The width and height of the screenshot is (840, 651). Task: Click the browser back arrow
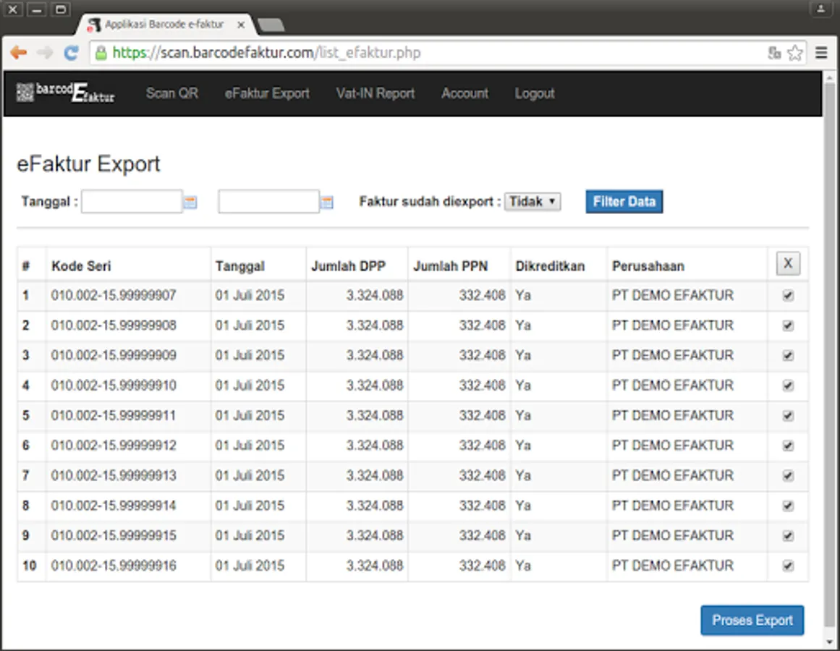point(19,53)
